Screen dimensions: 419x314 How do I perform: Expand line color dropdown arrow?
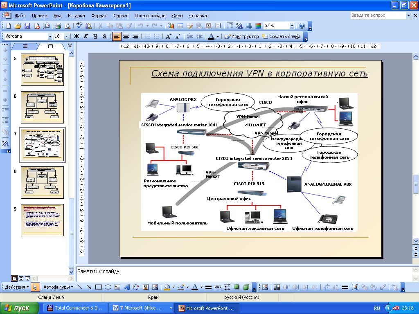point(187,287)
